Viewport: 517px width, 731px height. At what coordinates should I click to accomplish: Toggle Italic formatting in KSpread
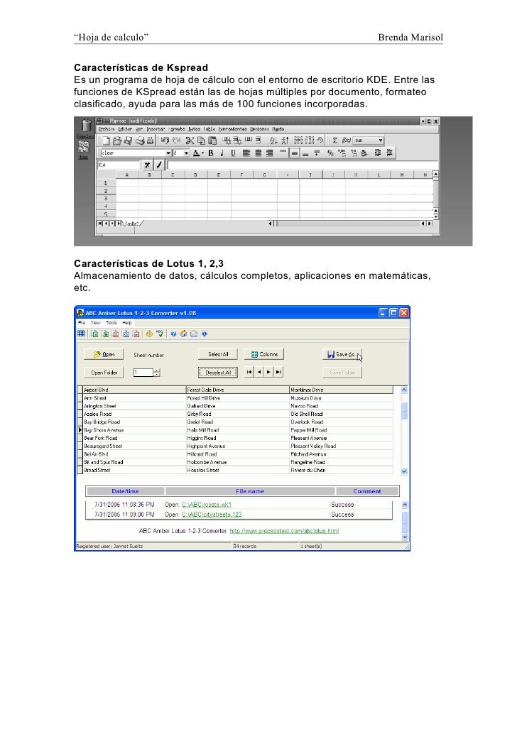tap(222, 153)
